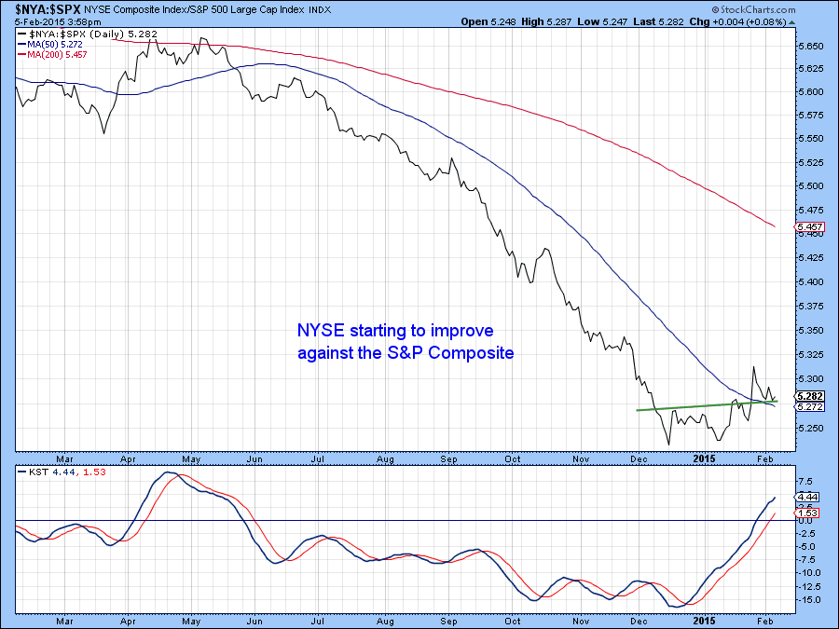839x629 pixels.
Task: Click the 5.350 y-axis label
Action: coord(811,330)
